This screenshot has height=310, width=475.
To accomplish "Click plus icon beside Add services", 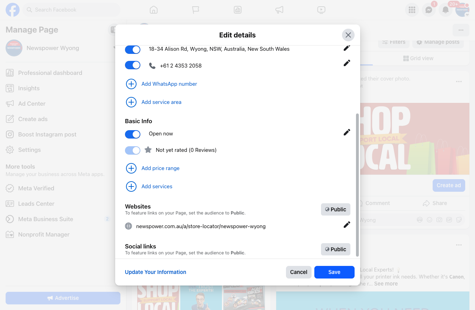I will click(x=131, y=186).
